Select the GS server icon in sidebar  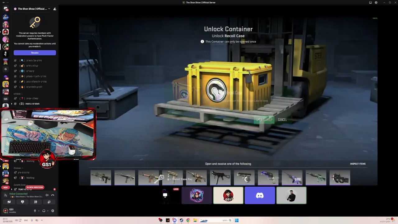(x=5, y=99)
